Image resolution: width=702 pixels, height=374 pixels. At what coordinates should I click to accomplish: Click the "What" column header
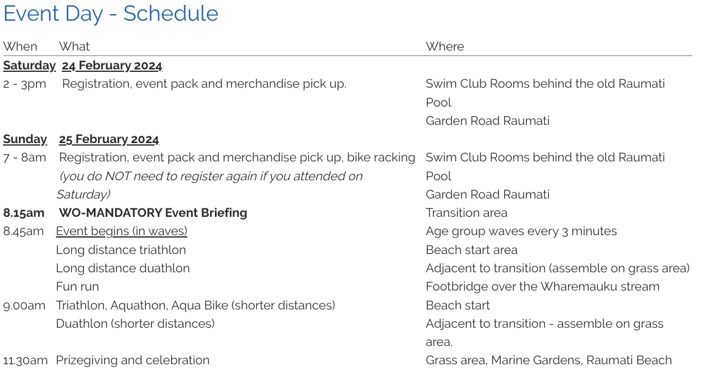tap(74, 46)
